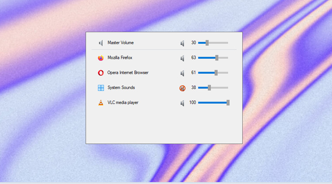Click the Opera Internet Browser label
332x184 pixels.
click(128, 73)
